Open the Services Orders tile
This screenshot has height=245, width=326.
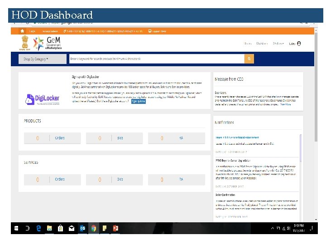[x=52, y=179]
